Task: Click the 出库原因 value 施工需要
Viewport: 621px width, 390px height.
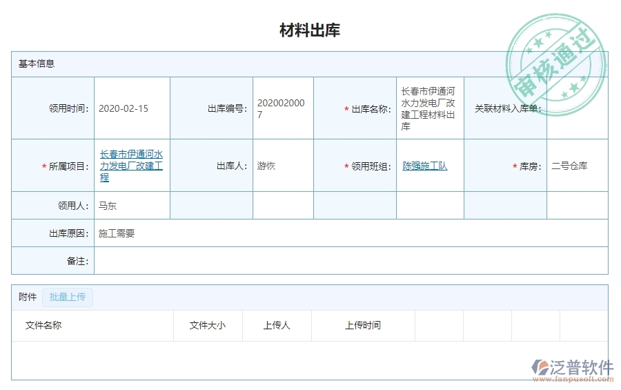Action: tap(117, 233)
